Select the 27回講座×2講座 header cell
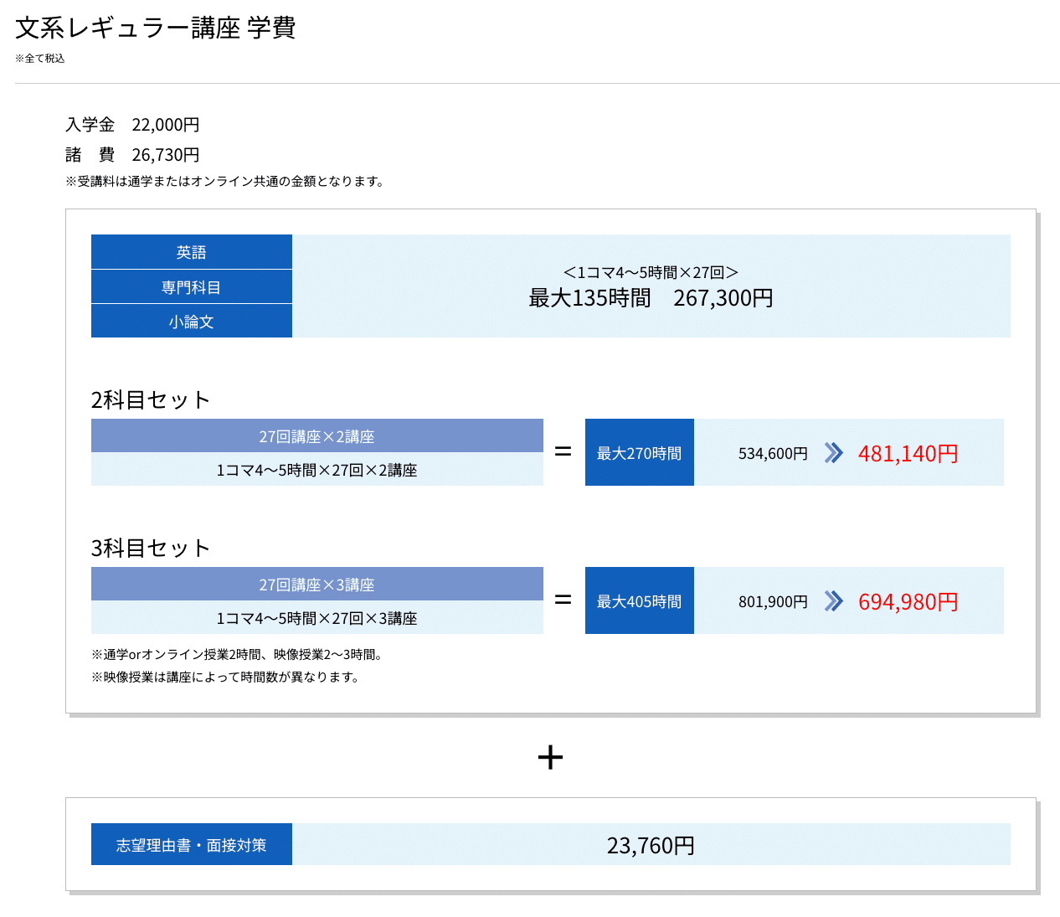Viewport: 1060px width, 917px height. pos(317,435)
